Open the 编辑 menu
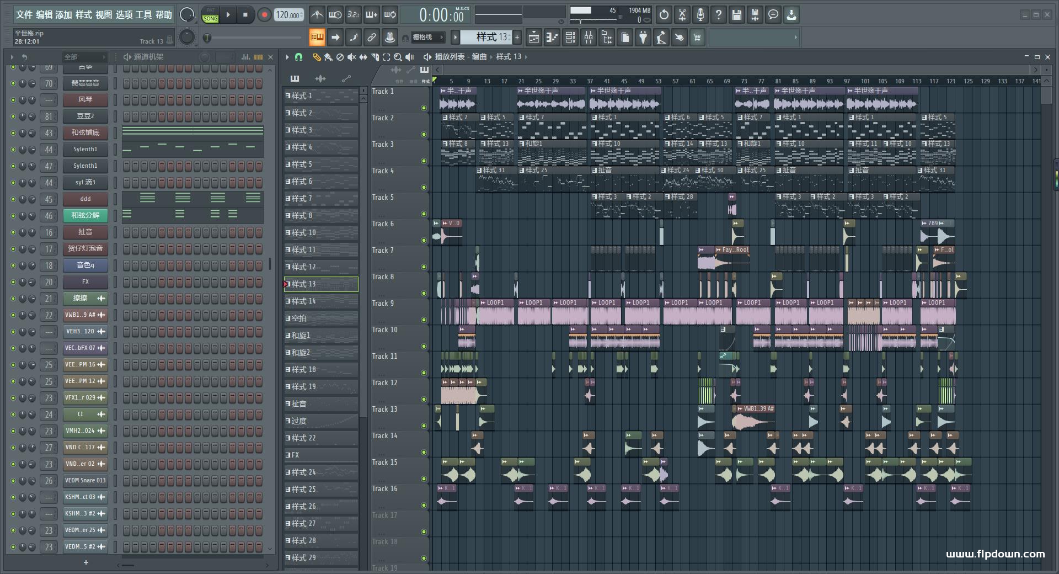 click(44, 15)
